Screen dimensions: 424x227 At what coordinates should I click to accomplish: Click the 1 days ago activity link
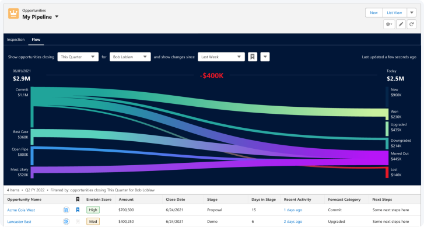click(293, 210)
